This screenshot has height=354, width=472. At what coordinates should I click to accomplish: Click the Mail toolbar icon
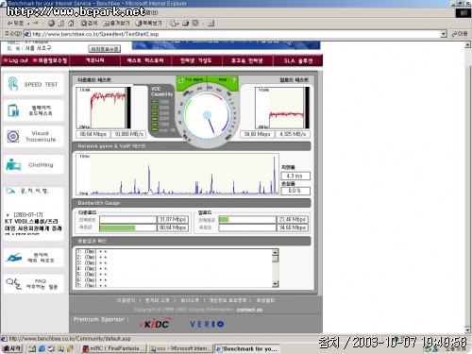173,23
